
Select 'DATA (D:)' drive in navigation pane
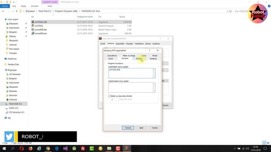(x=14, y=108)
